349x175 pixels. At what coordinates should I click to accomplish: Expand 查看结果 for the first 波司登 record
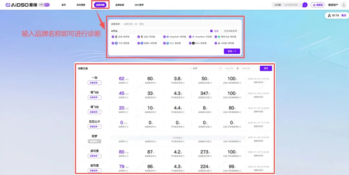[94, 156]
